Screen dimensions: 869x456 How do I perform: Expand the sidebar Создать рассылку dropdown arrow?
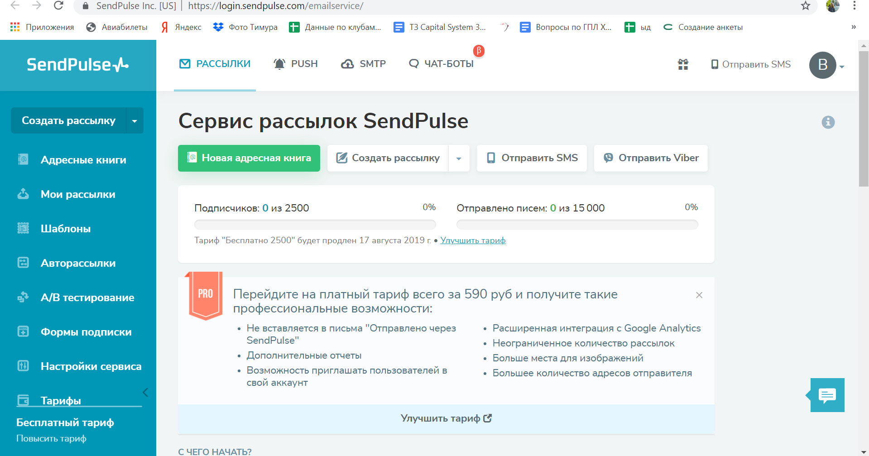click(134, 121)
